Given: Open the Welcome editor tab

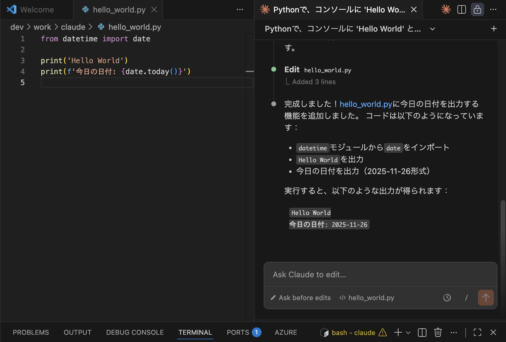Looking at the screenshot, I should (36, 10).
